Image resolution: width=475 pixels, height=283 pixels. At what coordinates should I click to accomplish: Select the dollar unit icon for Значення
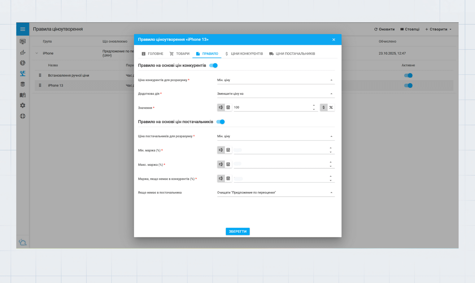pyautogui.click(x=324, y=107)
